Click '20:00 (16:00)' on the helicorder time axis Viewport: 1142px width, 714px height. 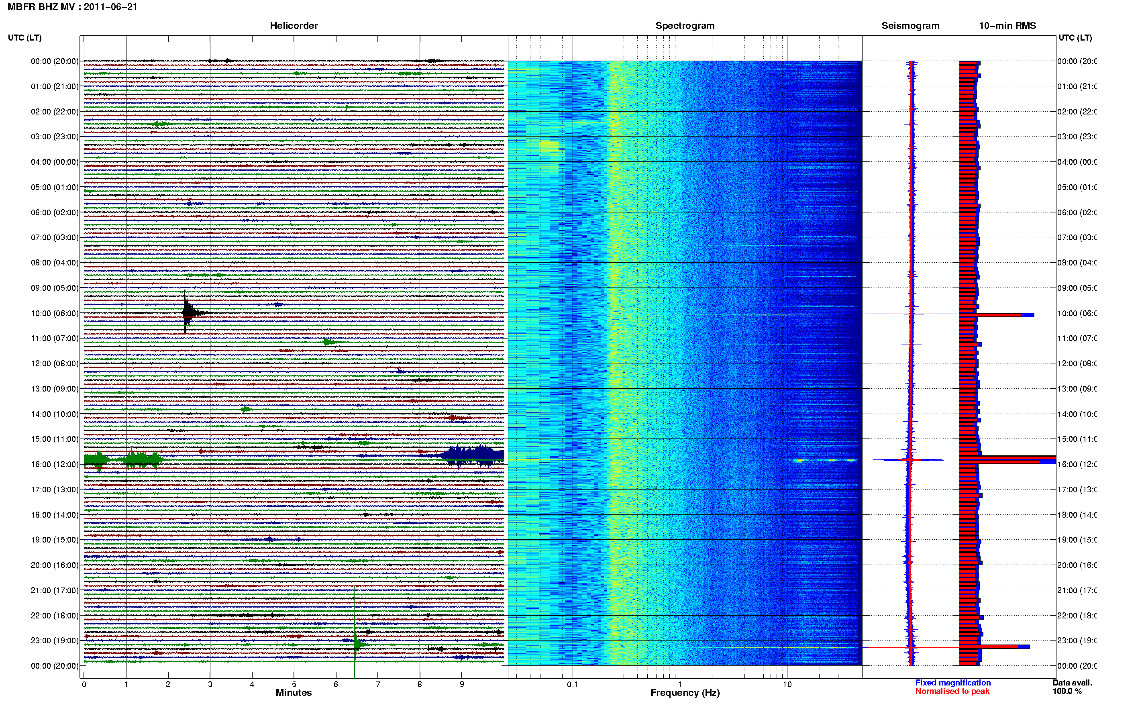[x=55, y=565]
